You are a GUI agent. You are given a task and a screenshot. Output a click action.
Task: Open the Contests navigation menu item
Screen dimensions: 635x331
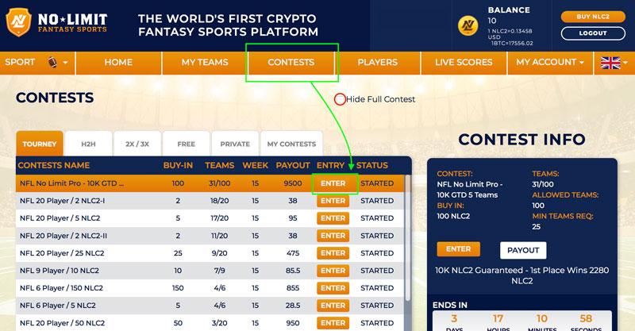291,62
